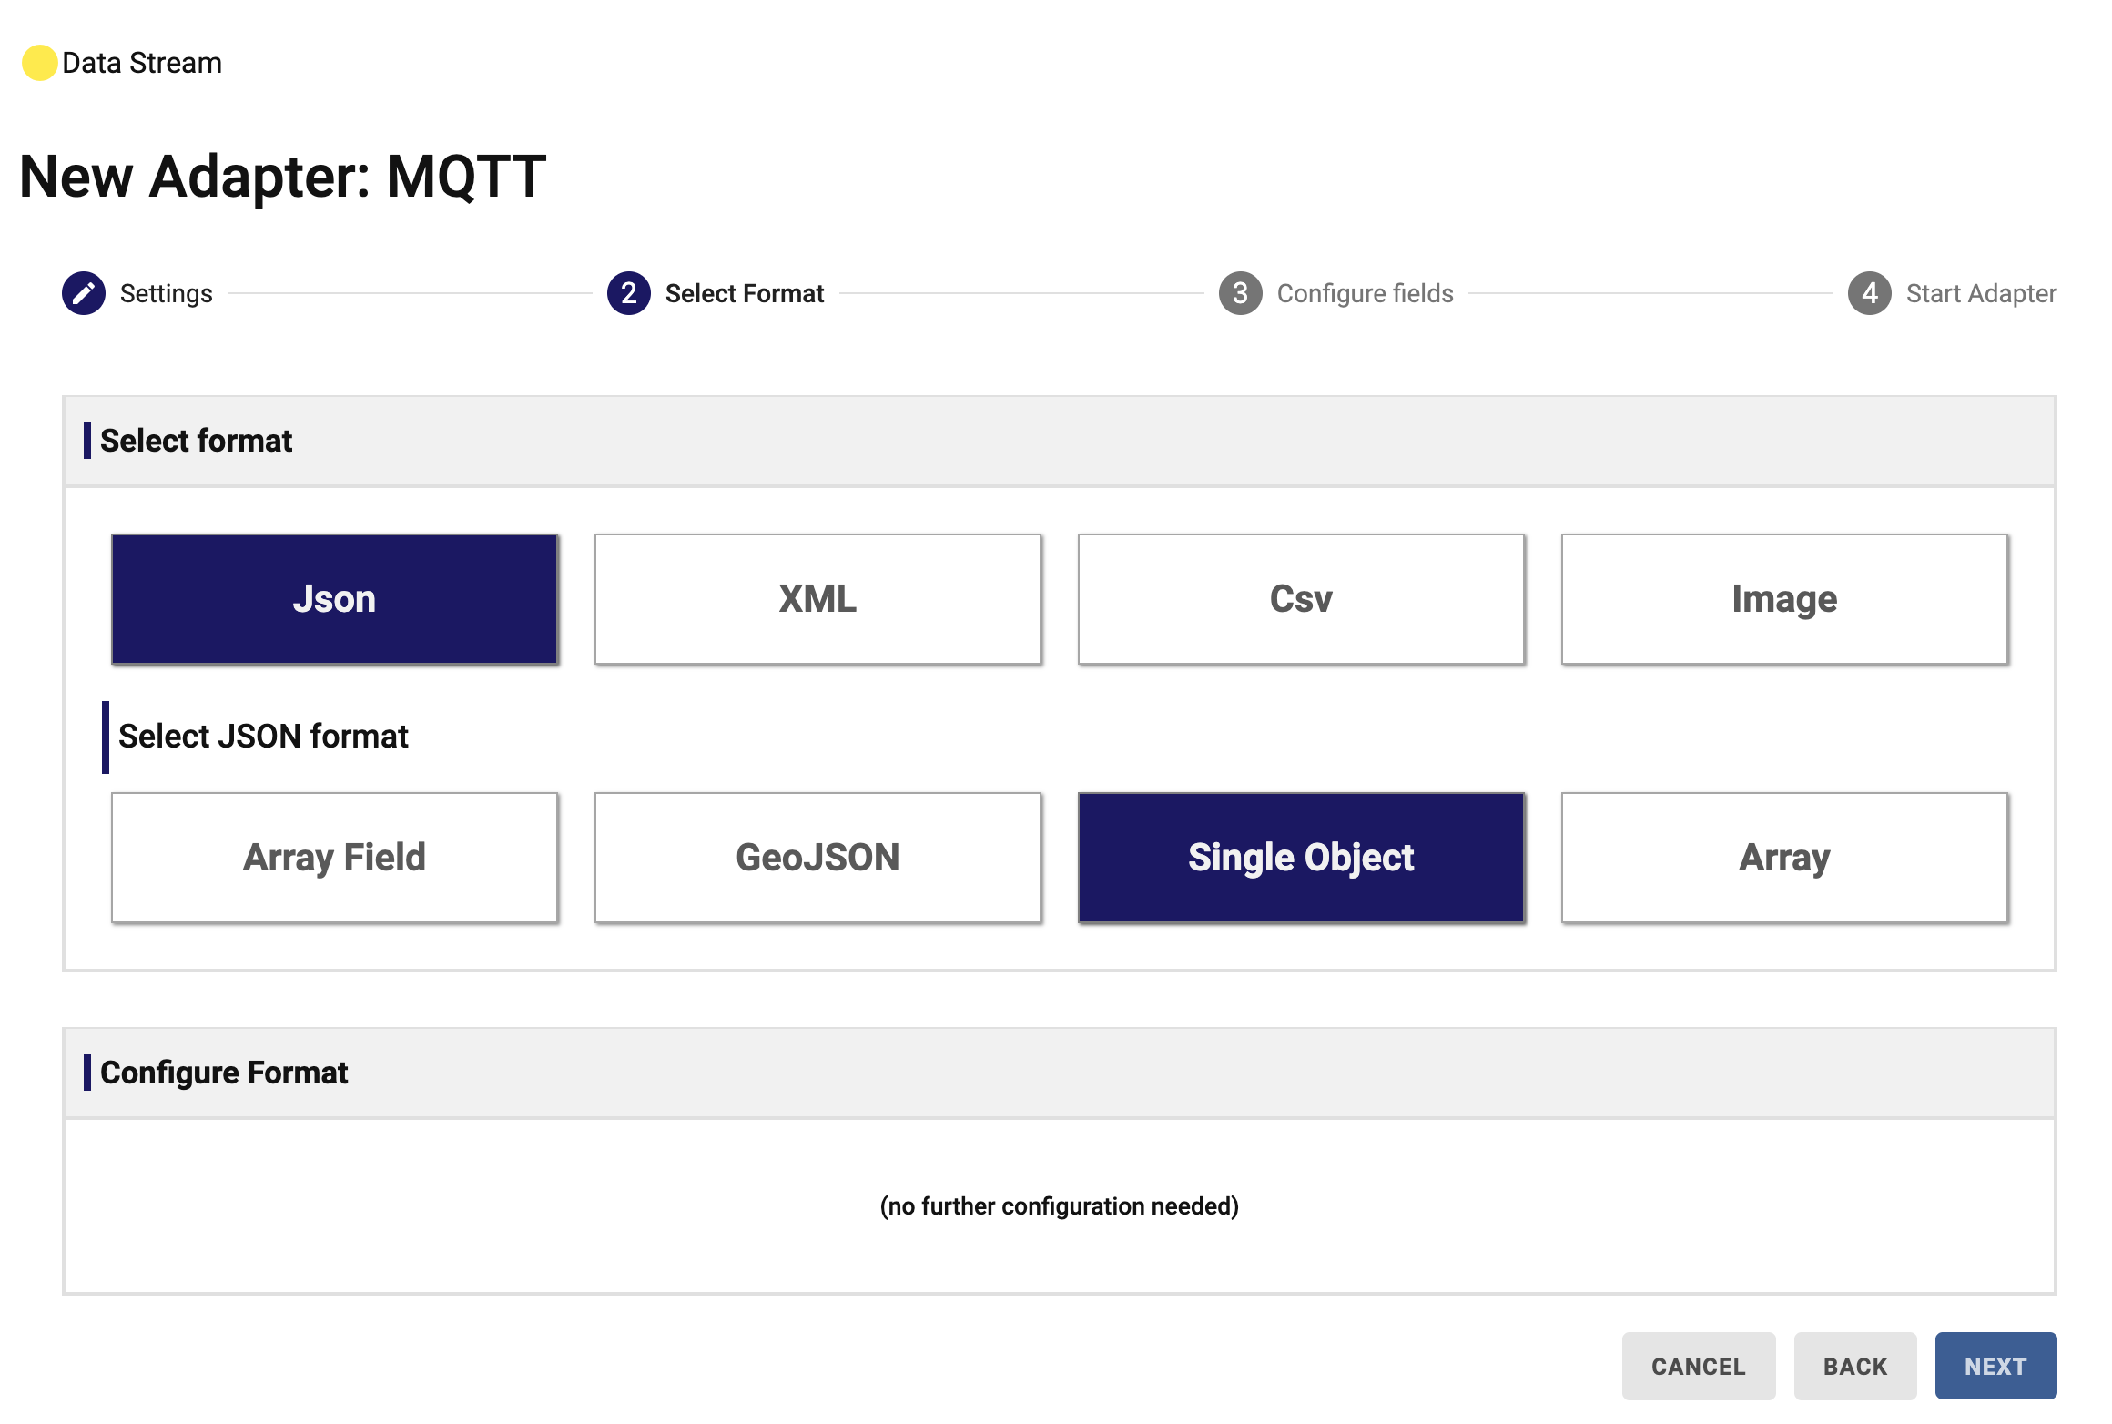
Task: Select the Json format option
Action: (x=334, y=599)
